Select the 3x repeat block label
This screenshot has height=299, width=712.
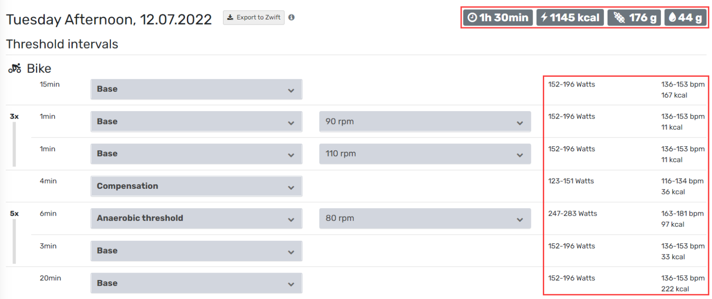coord(14,117)
